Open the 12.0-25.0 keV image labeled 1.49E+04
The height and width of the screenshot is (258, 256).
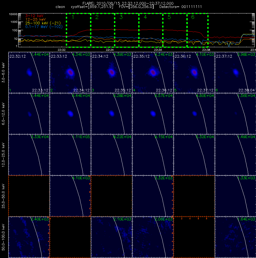coord(235,155)
